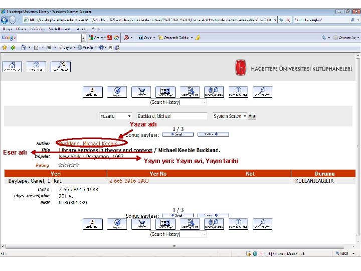The width and height of the screenshot is (361, 271).
Task: Click the wrench settings icon on Google toolbar
Action: click(x=324, y=38)
